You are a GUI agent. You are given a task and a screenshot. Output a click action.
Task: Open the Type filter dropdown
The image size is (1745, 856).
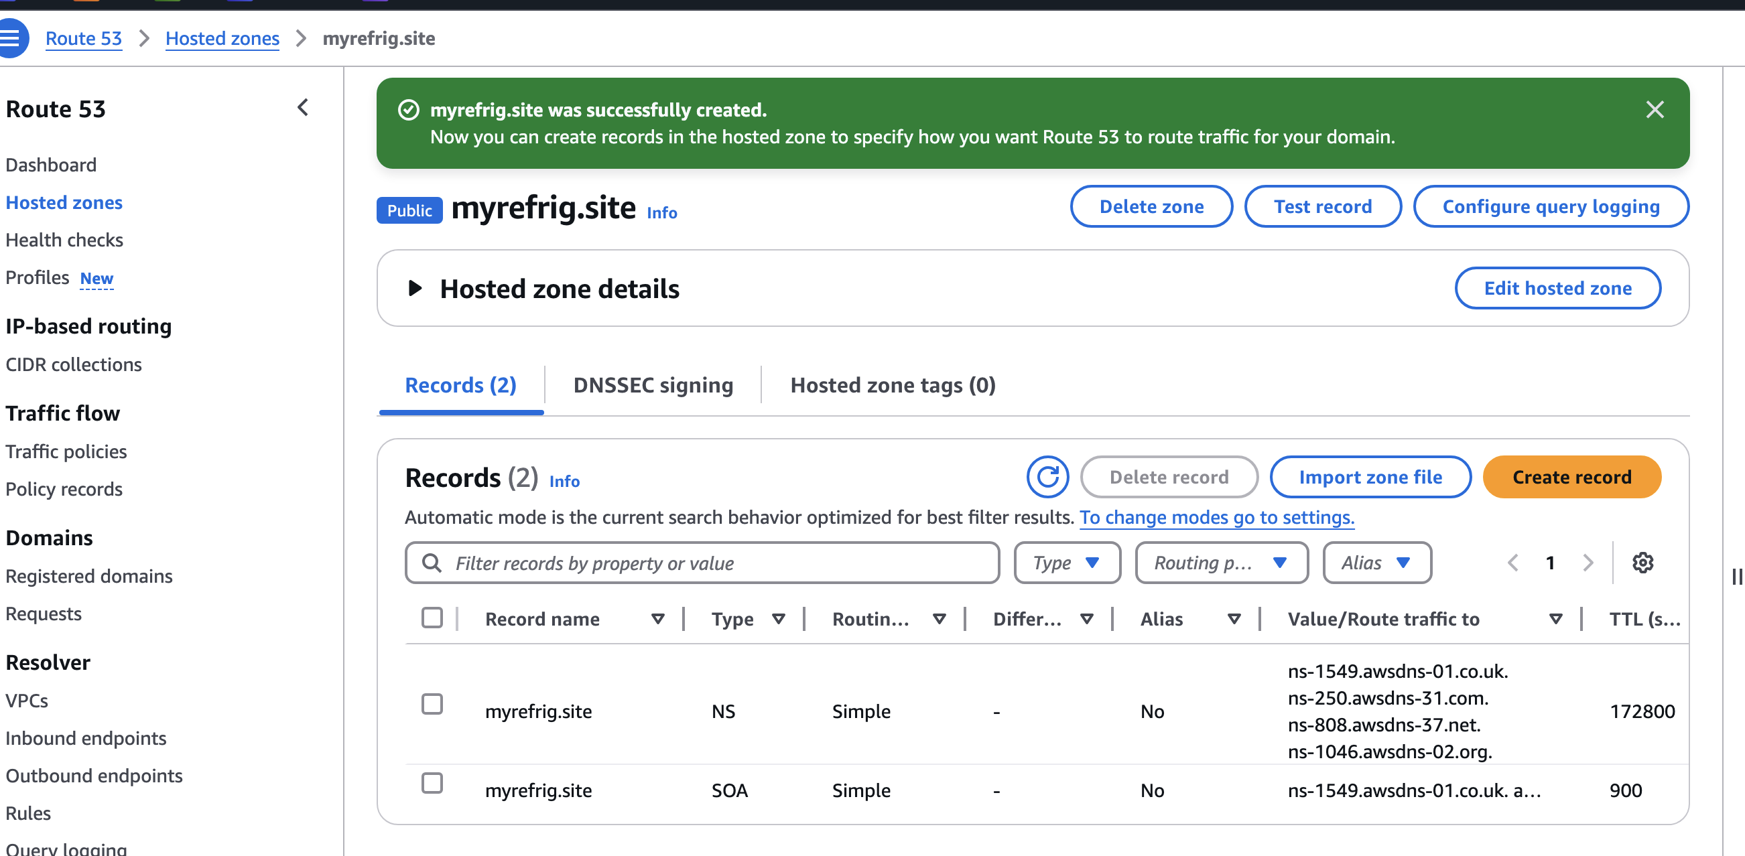pyautogui.click(x=1067, y=562)
